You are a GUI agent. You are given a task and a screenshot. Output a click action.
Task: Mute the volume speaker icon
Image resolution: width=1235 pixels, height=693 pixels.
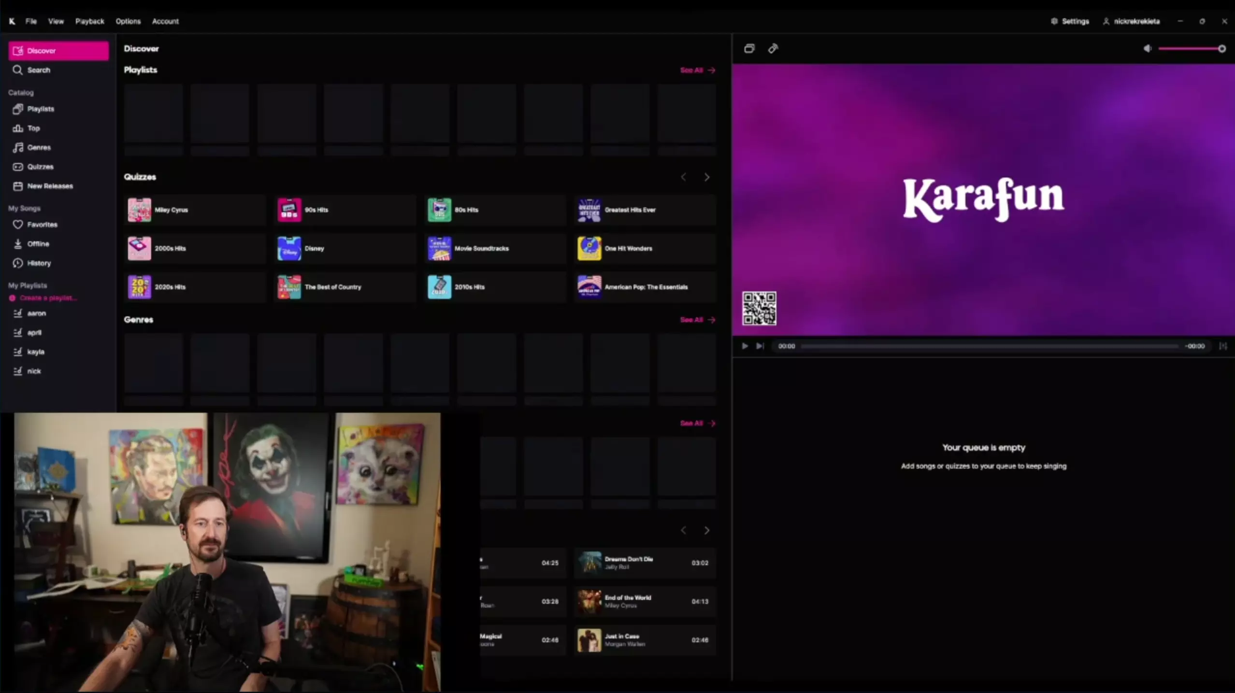coord(1148,48)
